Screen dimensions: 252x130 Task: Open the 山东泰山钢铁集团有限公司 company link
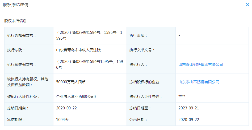(x=201, y=64)
